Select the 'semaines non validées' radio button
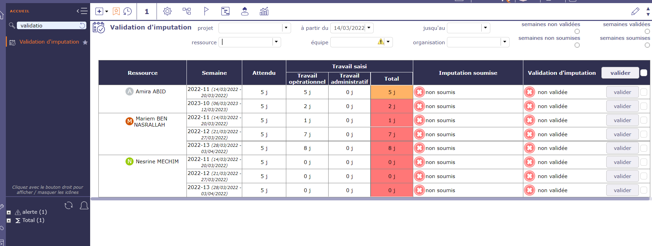The height and width of the screenshot is (246, 652). coord(577,31)
